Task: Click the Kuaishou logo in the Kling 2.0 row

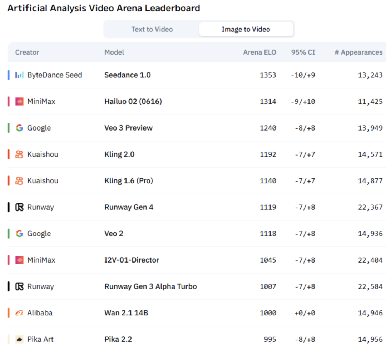Action: [x=19, y=154]
